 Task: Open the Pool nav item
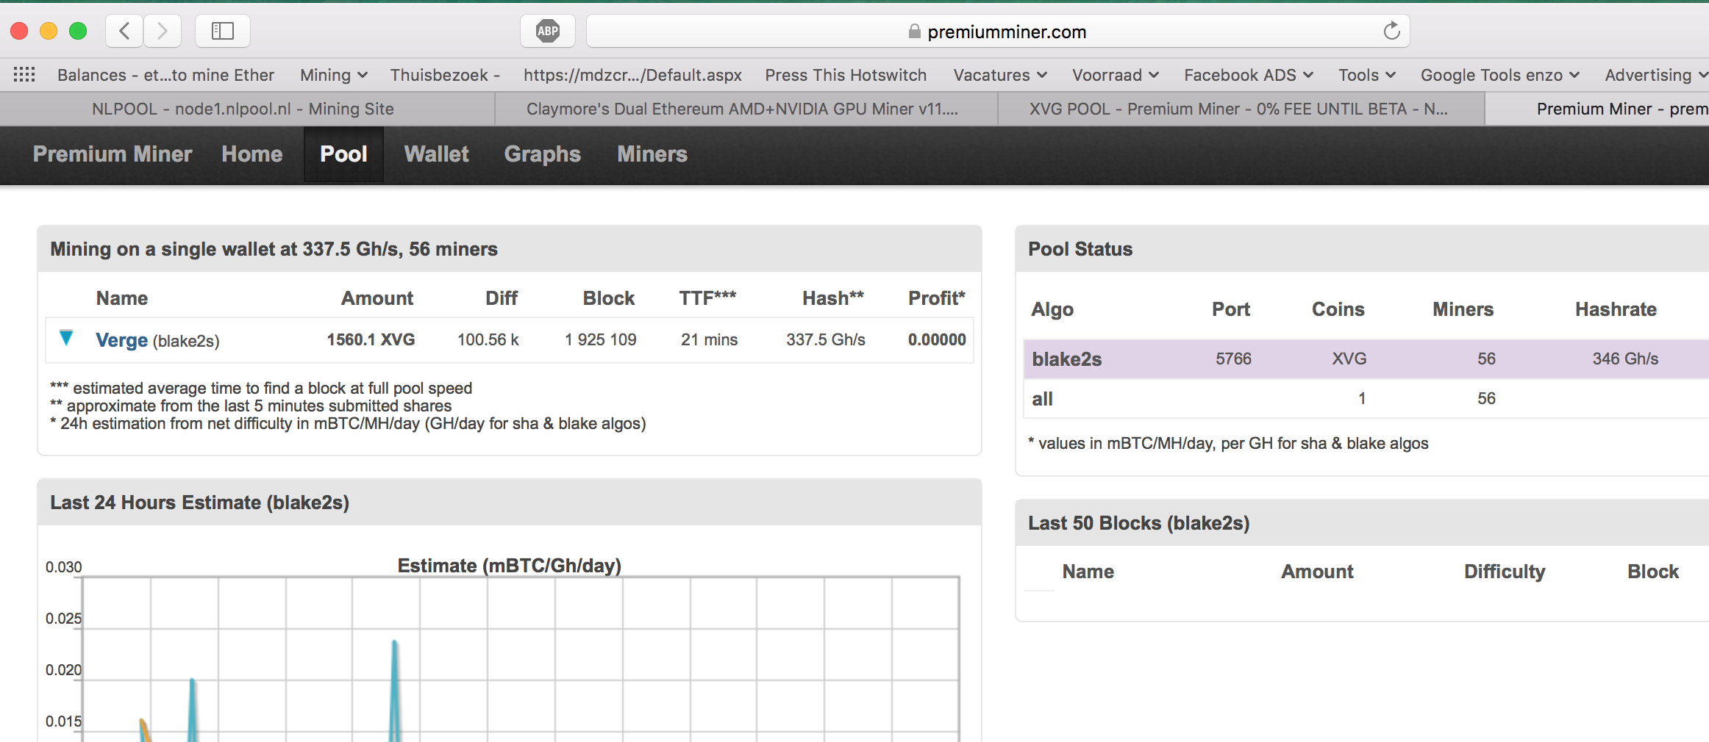343,154
